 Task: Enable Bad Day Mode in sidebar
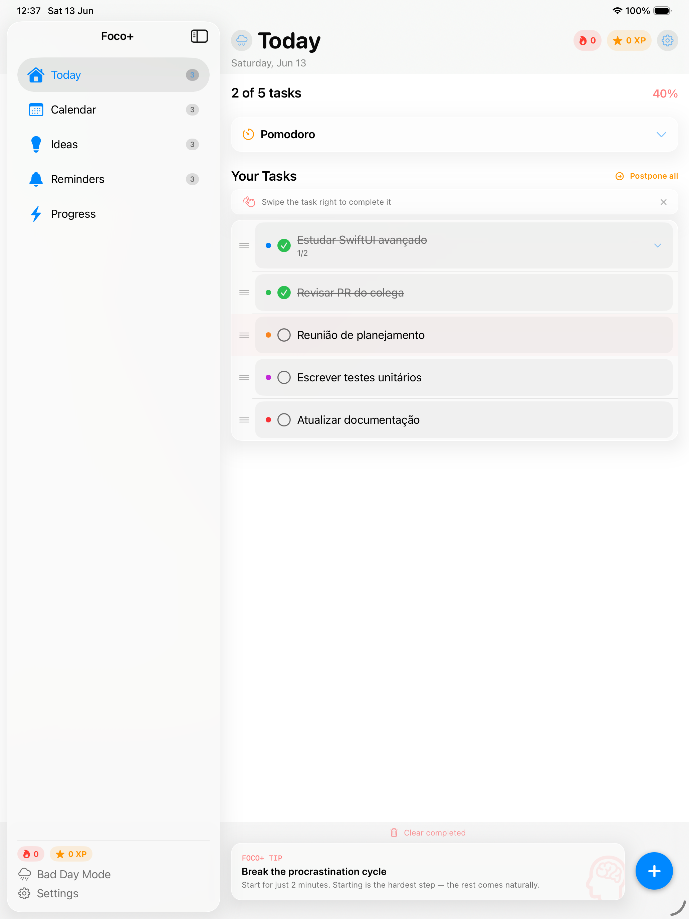(64, 874)
